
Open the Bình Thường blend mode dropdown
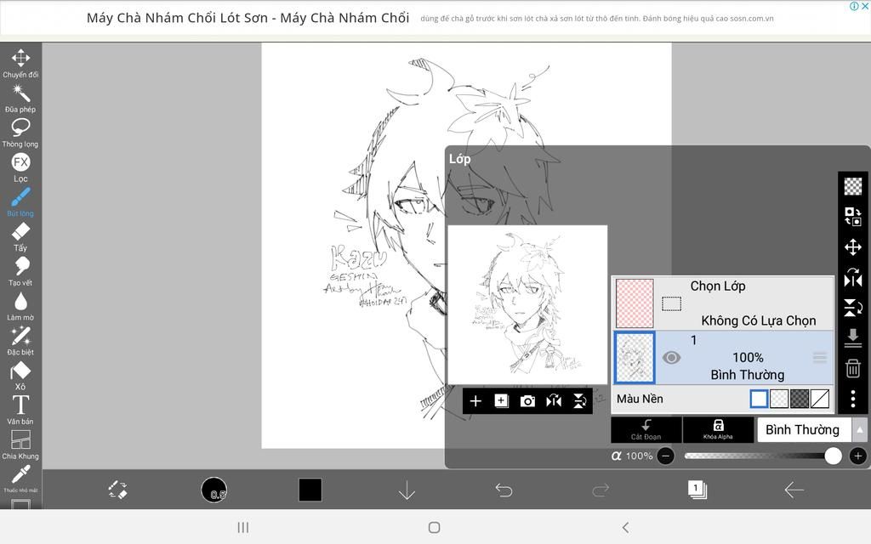pyautogui.click(x=803, y=429)
